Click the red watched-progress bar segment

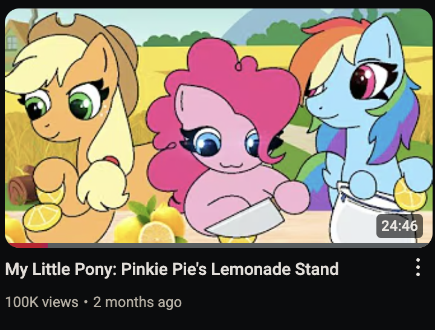[x=28, y=245]
